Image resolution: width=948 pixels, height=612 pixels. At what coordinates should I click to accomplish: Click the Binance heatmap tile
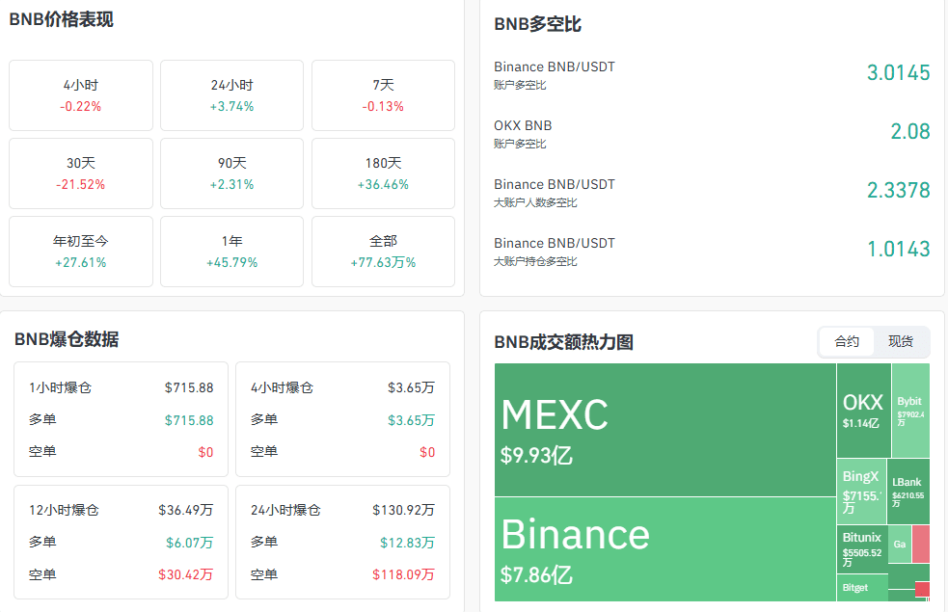coord(664,548)
